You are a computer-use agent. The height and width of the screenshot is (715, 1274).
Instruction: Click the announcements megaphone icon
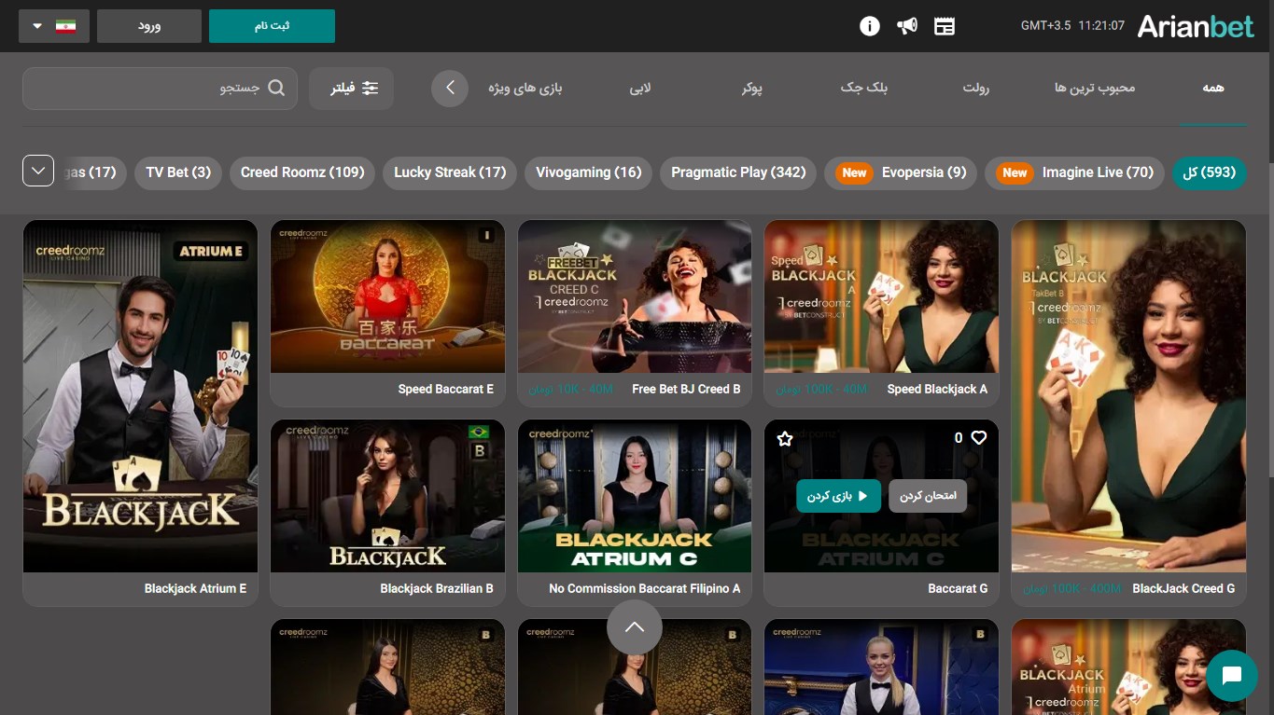(x=906, y=25)
